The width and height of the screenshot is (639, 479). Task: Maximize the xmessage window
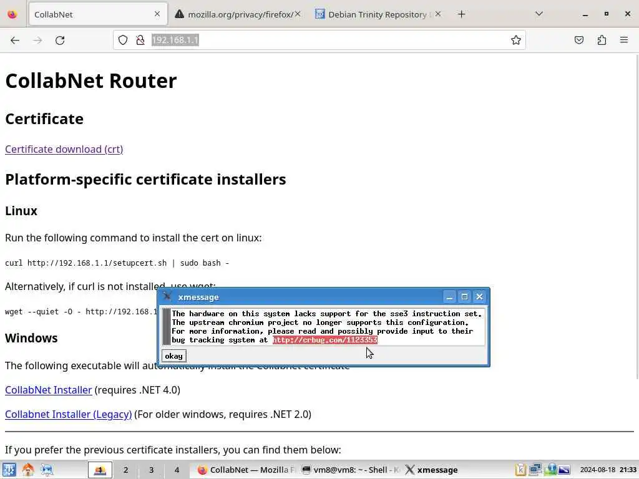coord(464,297)
